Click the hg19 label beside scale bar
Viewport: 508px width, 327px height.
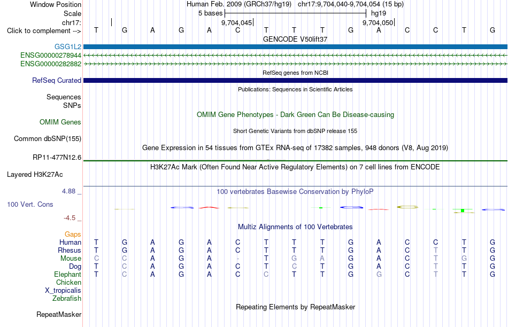pyautogui.click(x=379, y=13)
